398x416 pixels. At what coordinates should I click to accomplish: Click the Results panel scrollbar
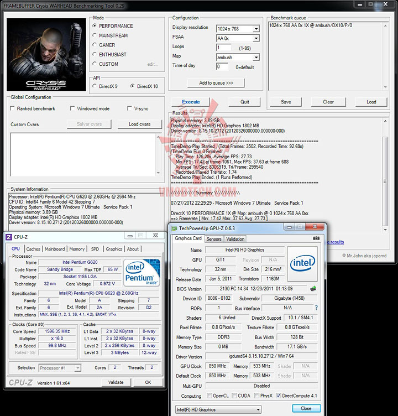pos(385,181)
